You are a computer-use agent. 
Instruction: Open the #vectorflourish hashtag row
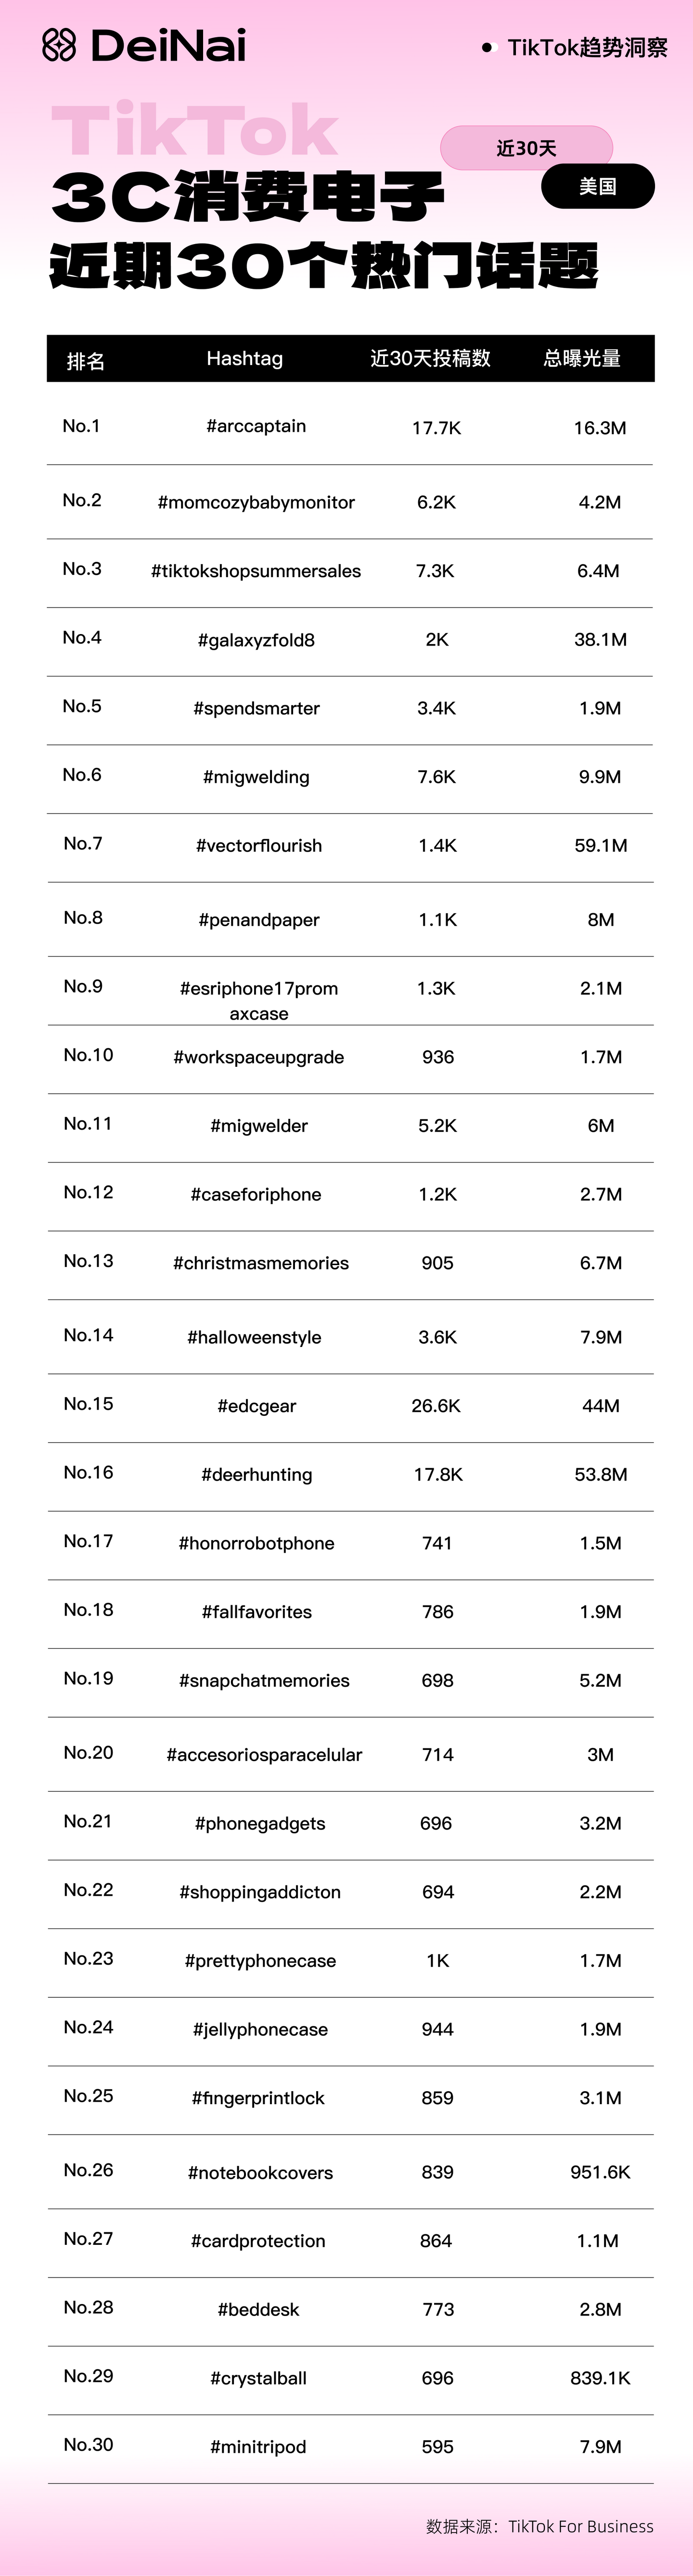point(350,846)
